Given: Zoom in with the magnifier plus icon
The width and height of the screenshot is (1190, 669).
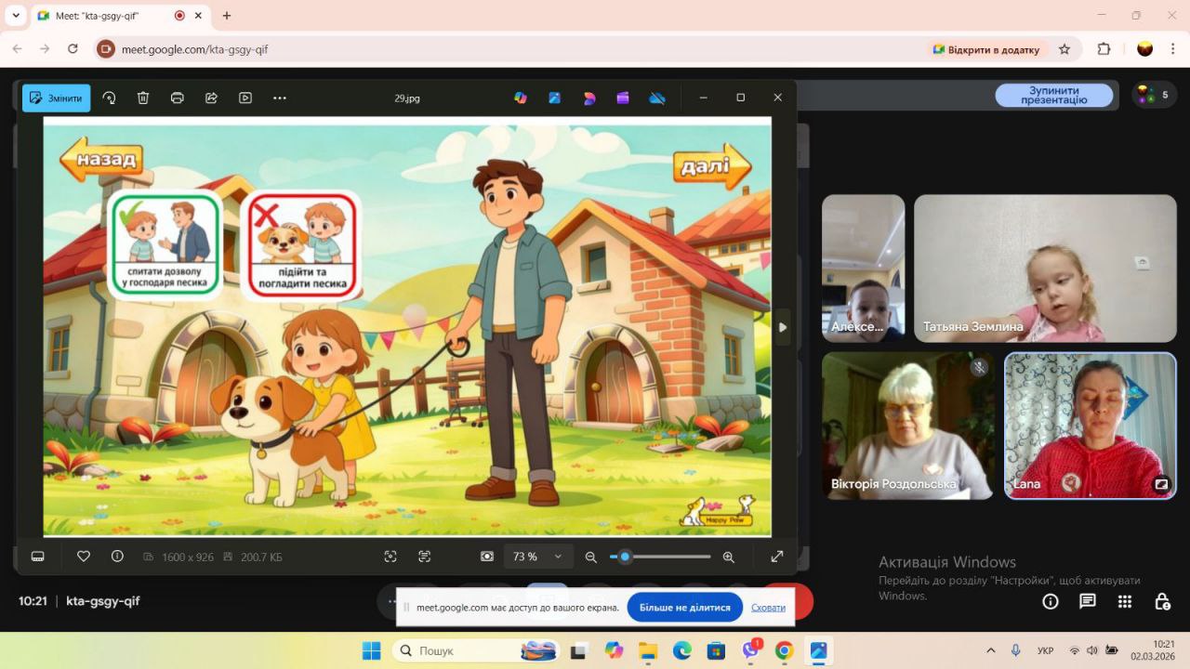Looking at the screenshot, I should pyautogui.click(x=729, y=557).
